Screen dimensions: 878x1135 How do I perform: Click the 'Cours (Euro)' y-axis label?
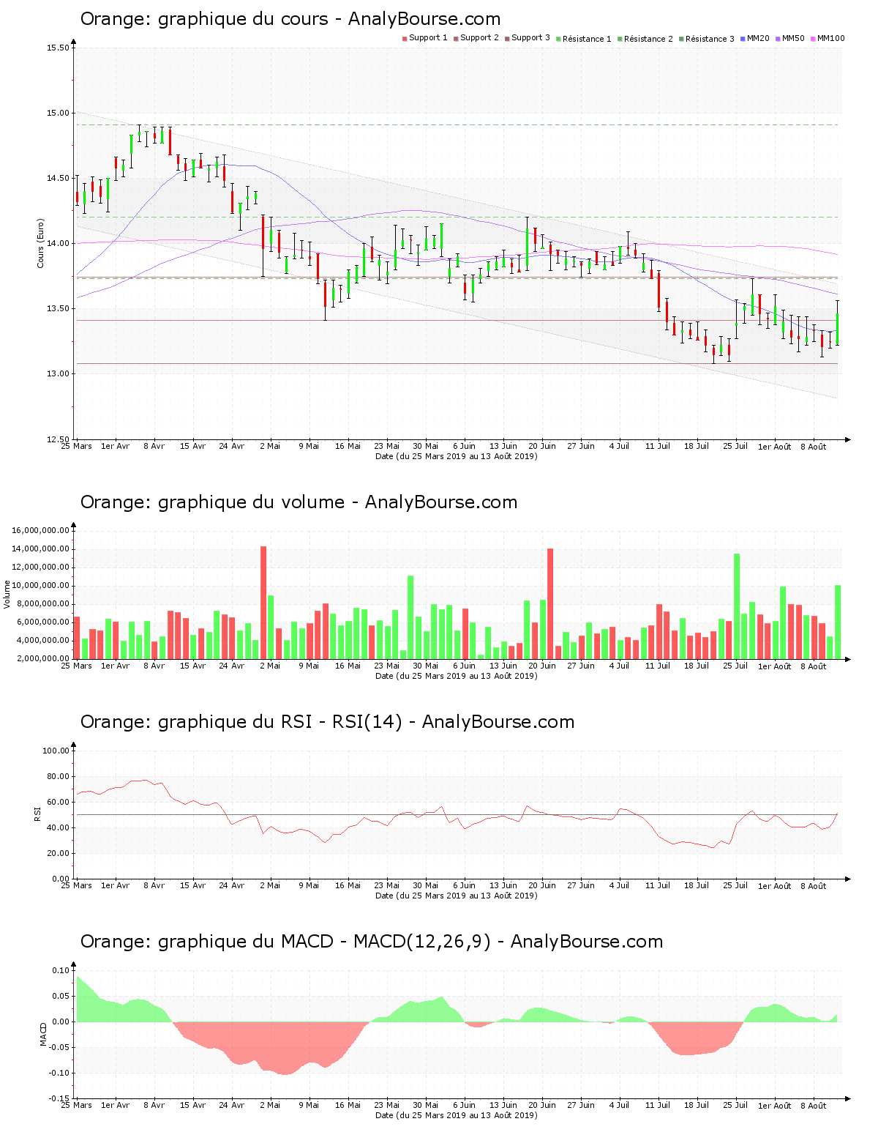click(x=41, y=243)
